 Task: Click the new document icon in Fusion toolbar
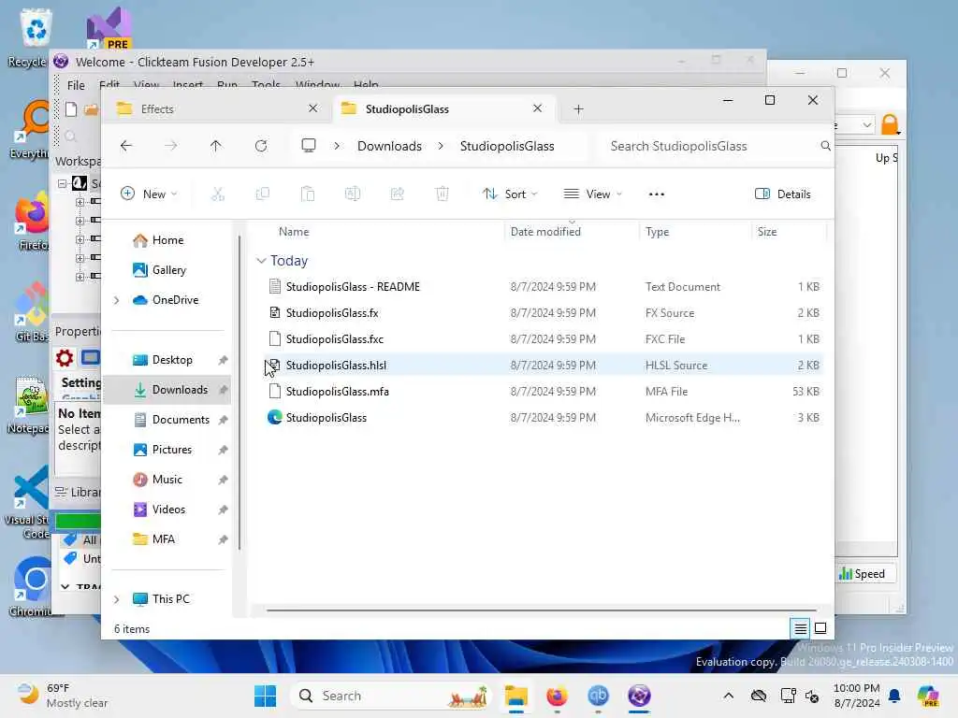point(71,109)
